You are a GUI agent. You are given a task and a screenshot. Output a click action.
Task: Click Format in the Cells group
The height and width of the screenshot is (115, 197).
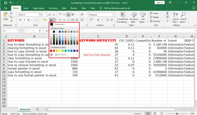(x=156, y=21)
